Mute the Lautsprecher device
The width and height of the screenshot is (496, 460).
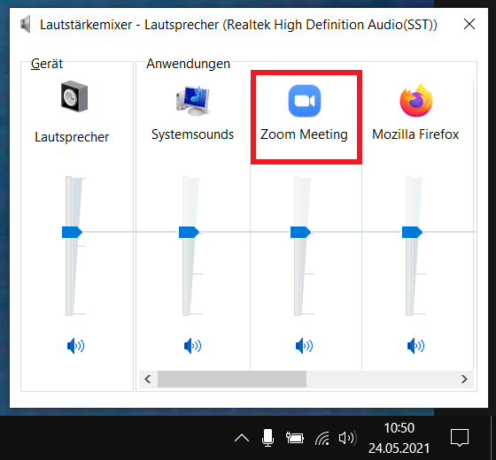click(75, 346)
